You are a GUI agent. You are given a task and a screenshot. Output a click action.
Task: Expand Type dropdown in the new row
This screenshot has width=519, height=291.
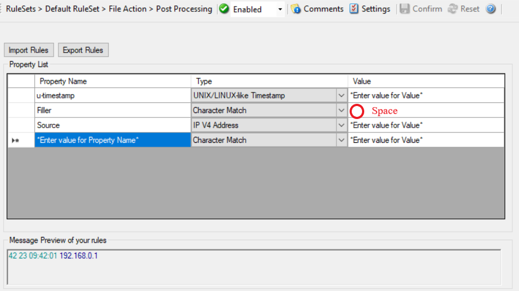tap(341, 140)
